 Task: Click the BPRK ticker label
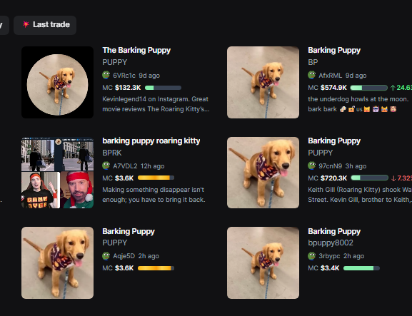[x=112, y=153]
